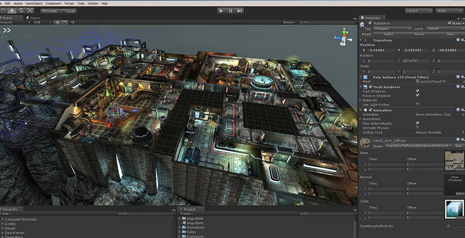This screenshot has height=238, width=465.
Task: Open the layout dropdown showing Wide
Action: pyautogui.click(x=449, y=11)
